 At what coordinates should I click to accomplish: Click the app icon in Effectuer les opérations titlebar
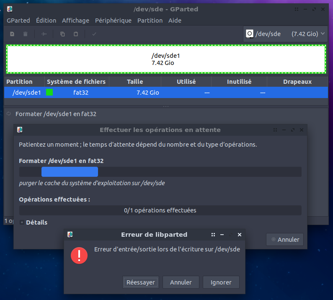tap(20, 130)
